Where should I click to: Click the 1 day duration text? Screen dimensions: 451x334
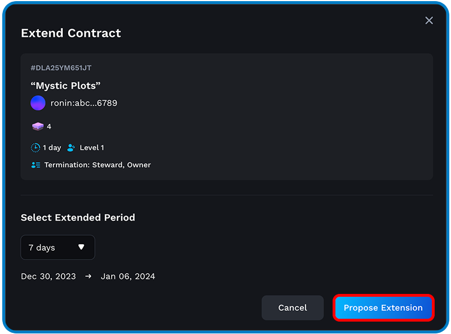(52, 148)
